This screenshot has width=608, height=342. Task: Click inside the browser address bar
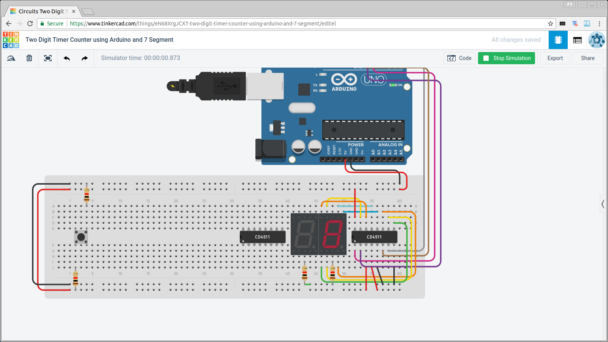click(266, 23)
